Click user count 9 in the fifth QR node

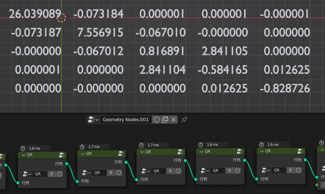[x=290, y=170]
